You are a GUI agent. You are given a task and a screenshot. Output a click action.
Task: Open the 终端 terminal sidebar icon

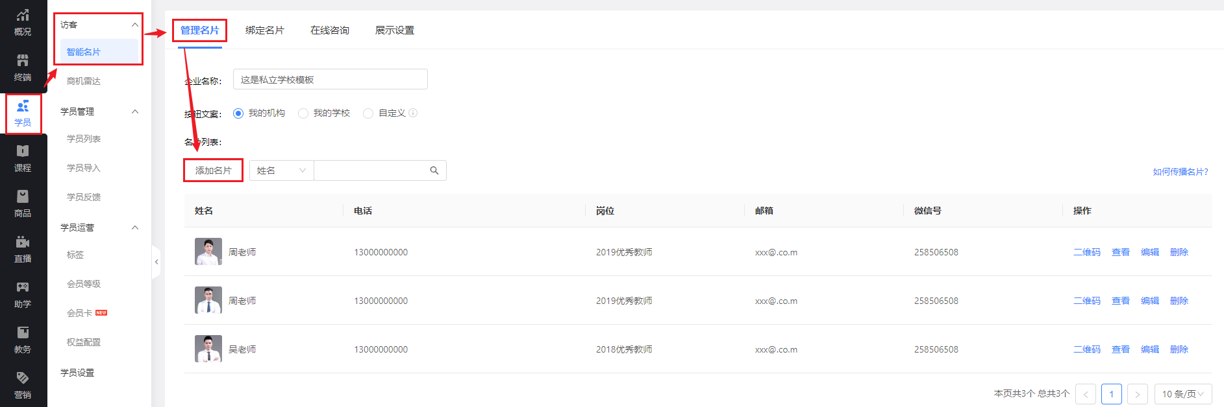coord(23,68)
